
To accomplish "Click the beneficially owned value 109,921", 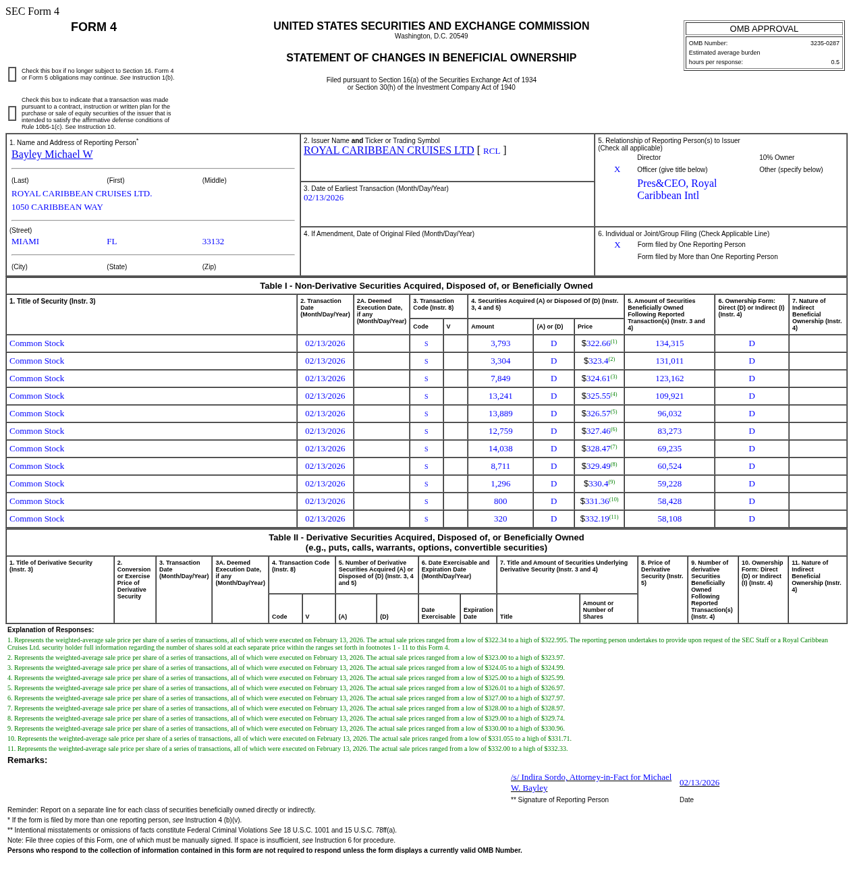I will point(669,396).
